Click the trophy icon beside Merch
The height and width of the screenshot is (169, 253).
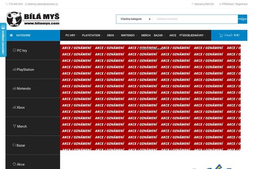14,126
